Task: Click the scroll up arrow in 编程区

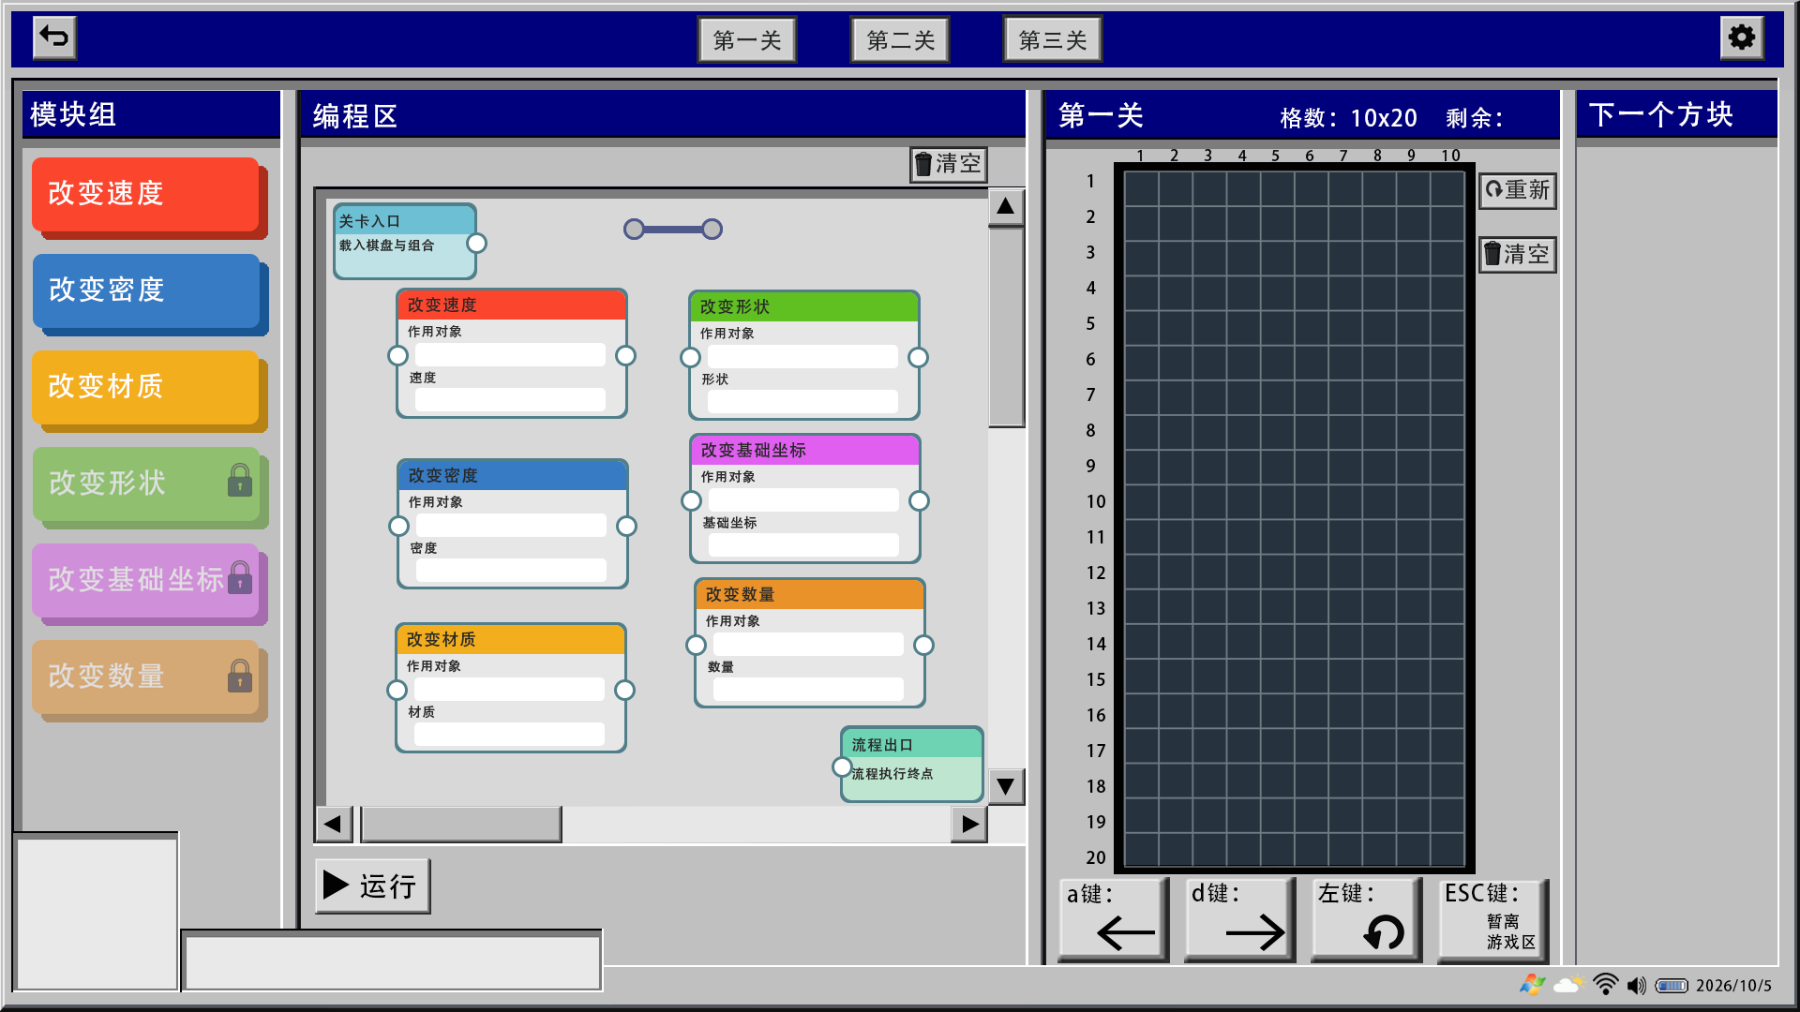Action: coord(1006,207)
